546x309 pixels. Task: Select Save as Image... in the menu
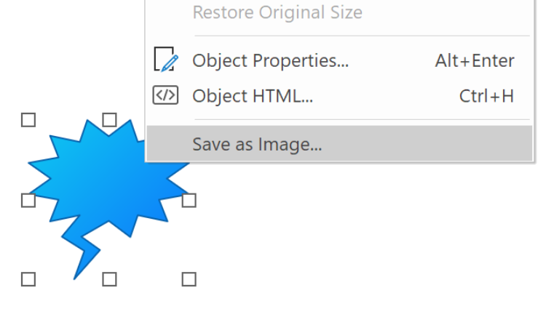pyautogui.click(x=339, y=143)
